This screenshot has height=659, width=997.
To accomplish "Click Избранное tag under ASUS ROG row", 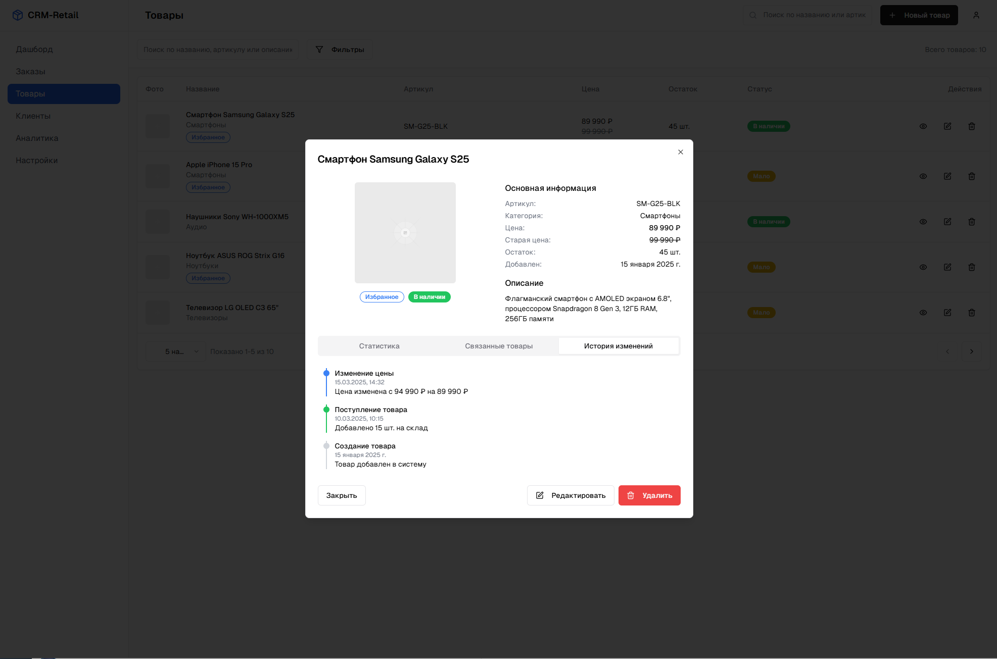I will coord(208,278).
